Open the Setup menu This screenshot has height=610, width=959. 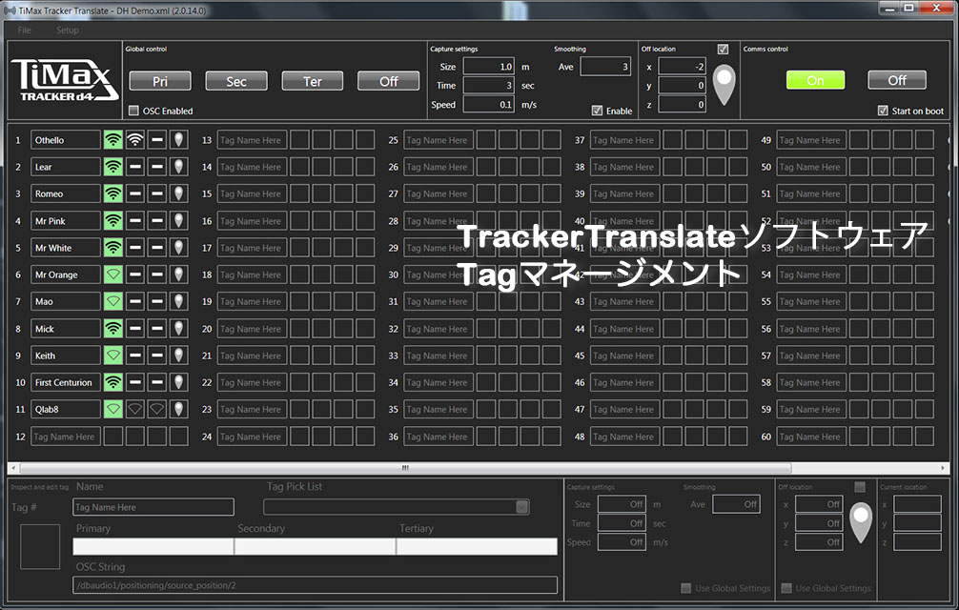(x=68, y=30)
